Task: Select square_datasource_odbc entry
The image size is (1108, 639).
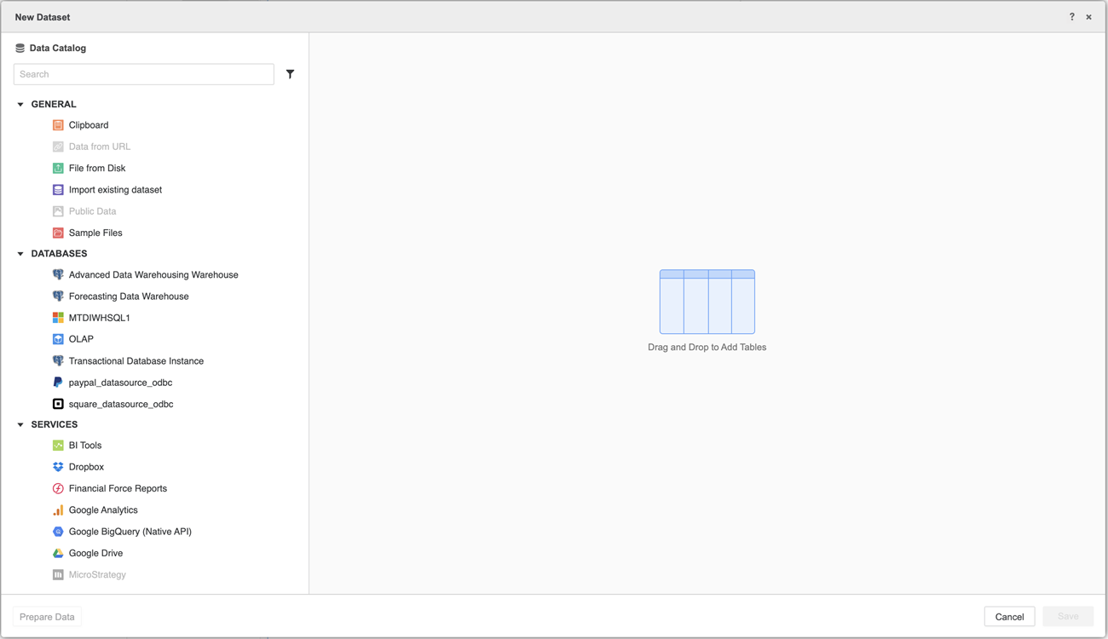Action: pos(121,404)
